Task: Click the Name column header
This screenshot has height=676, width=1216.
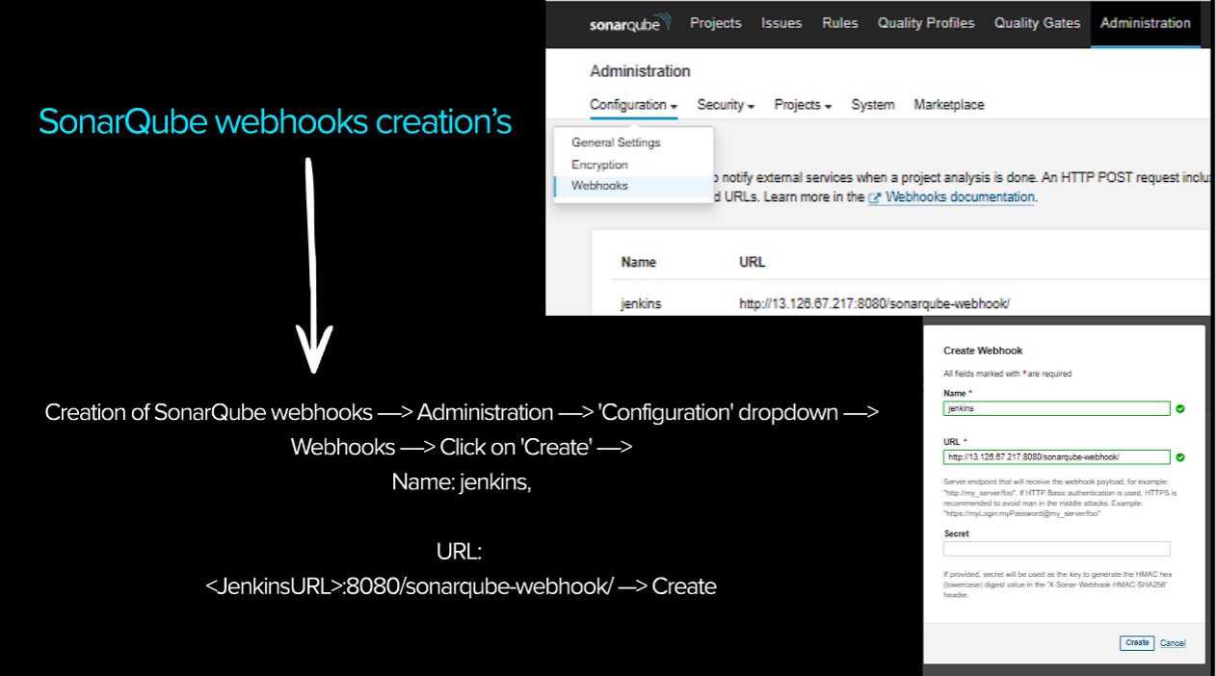Action: click(639, 262)
